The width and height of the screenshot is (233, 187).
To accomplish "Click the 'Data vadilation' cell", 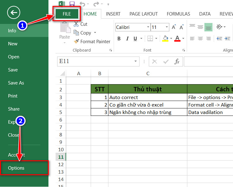I will [210, 112].
